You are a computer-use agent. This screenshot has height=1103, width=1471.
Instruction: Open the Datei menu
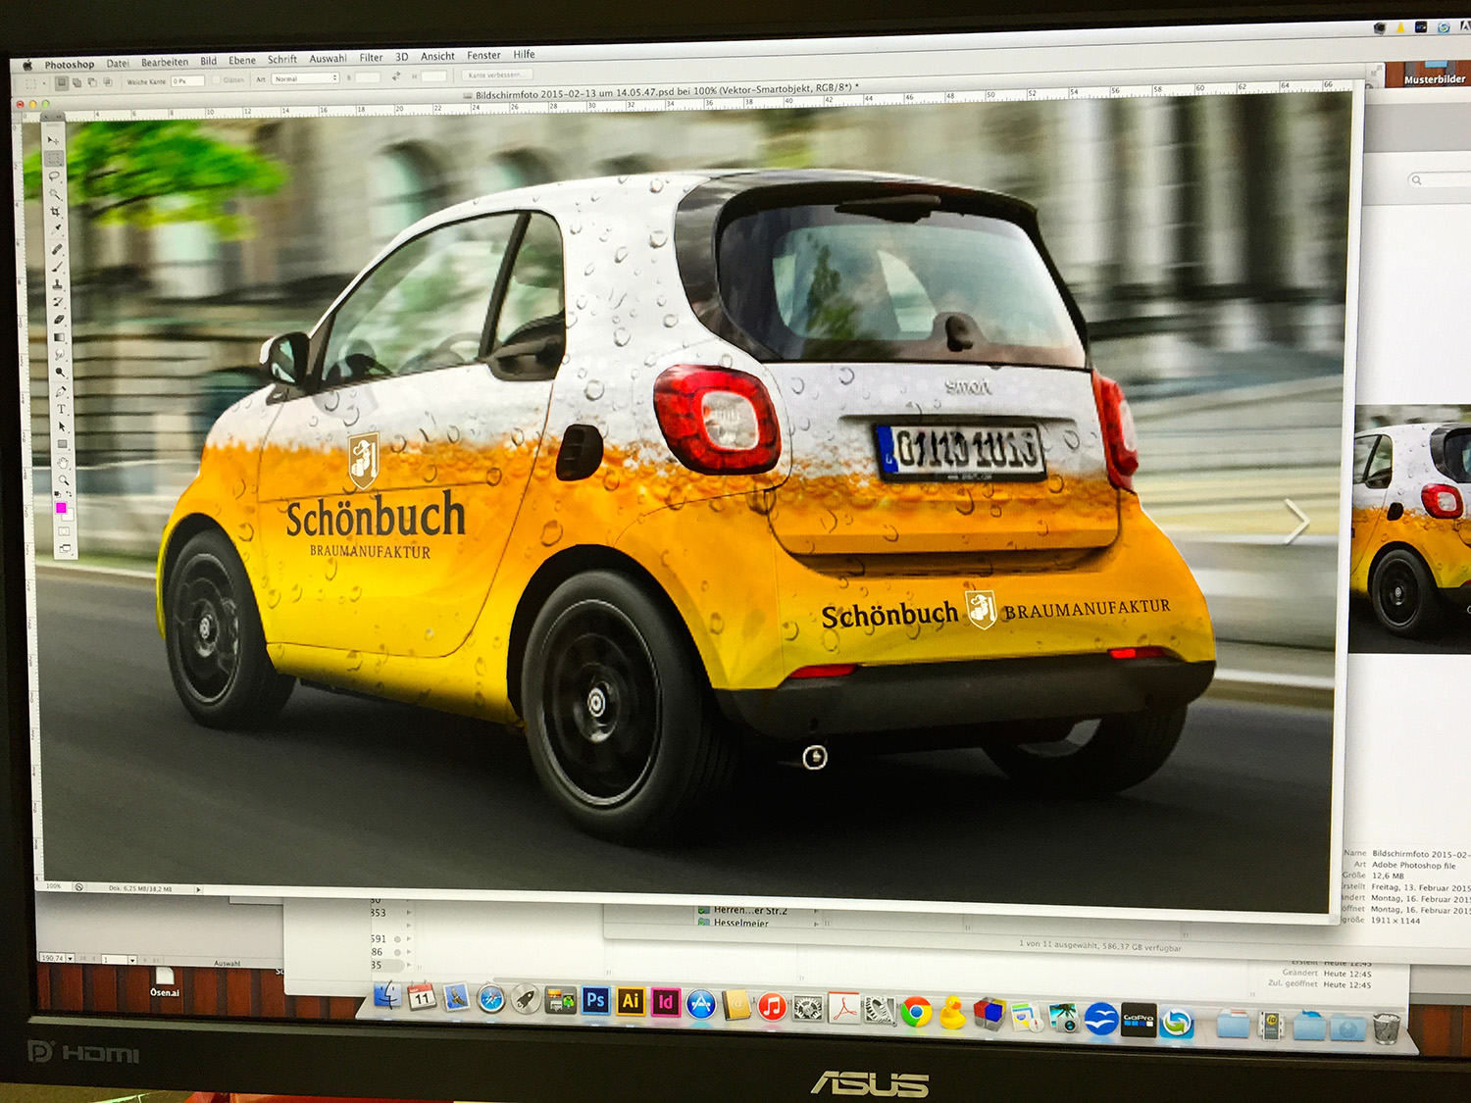(118, 64)
